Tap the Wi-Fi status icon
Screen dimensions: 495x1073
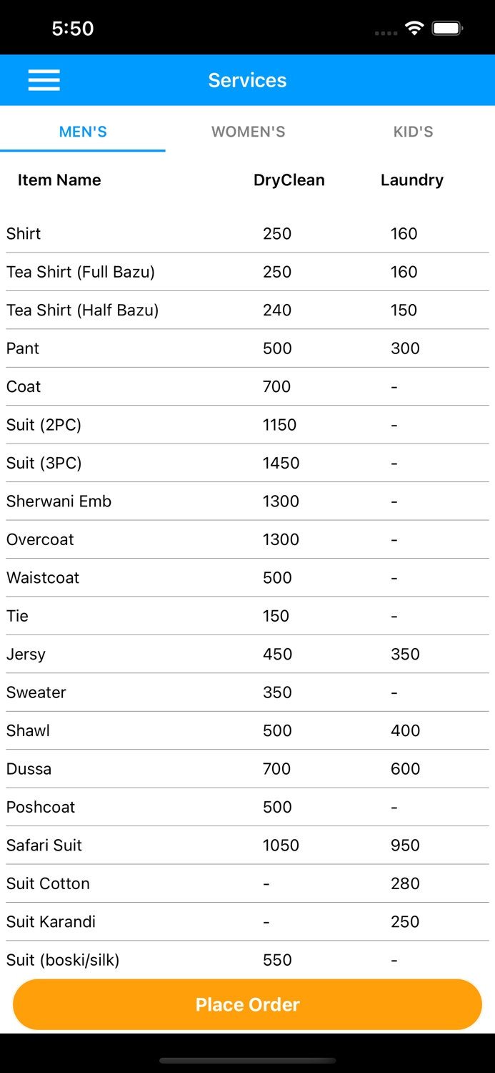pyautogui.click(x=414, y=29)
